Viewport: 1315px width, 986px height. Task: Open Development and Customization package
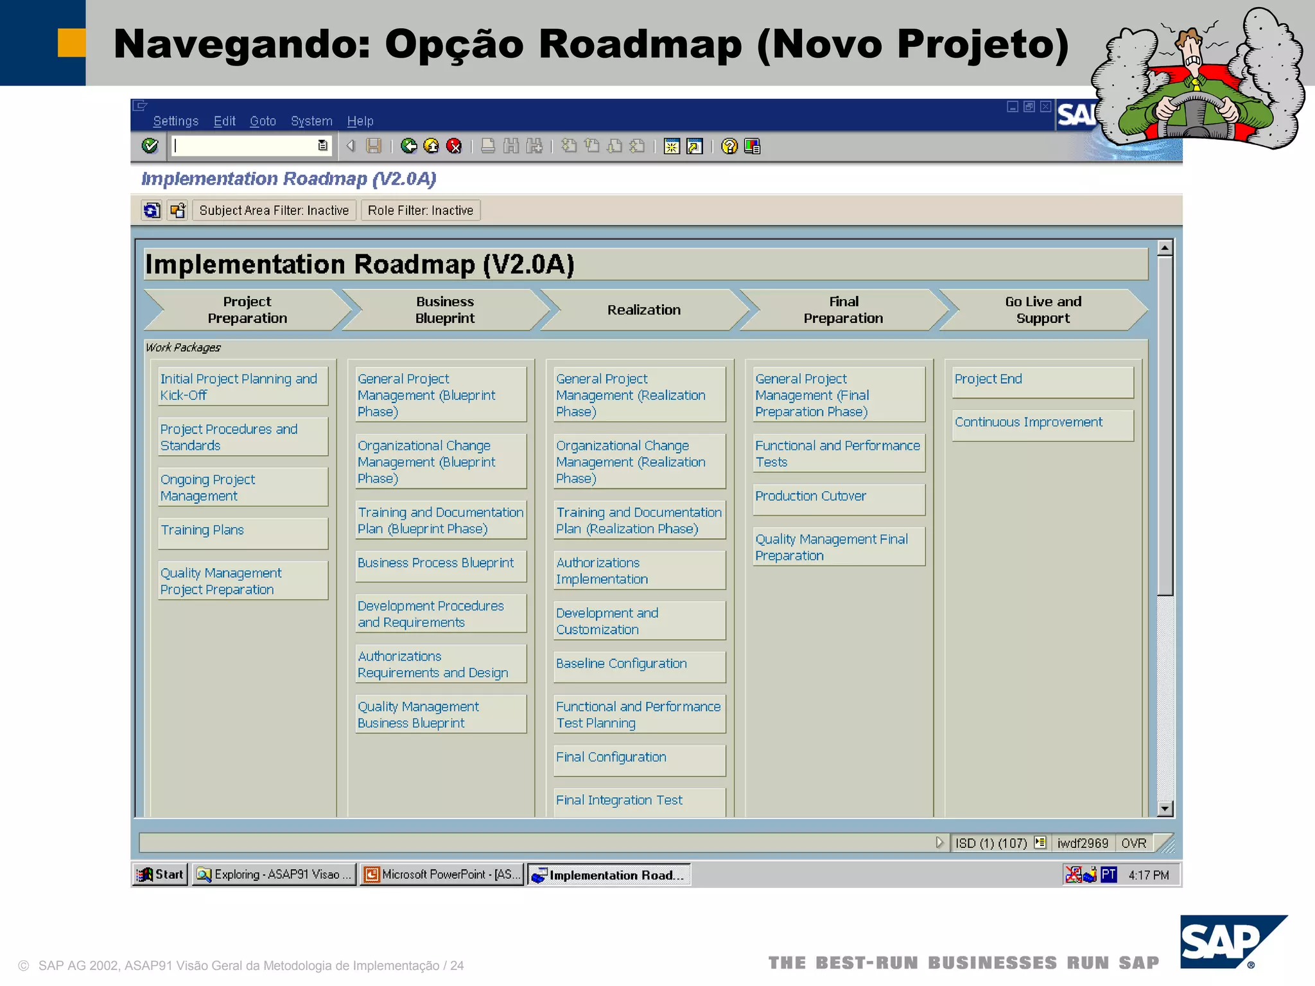[640, 621]
